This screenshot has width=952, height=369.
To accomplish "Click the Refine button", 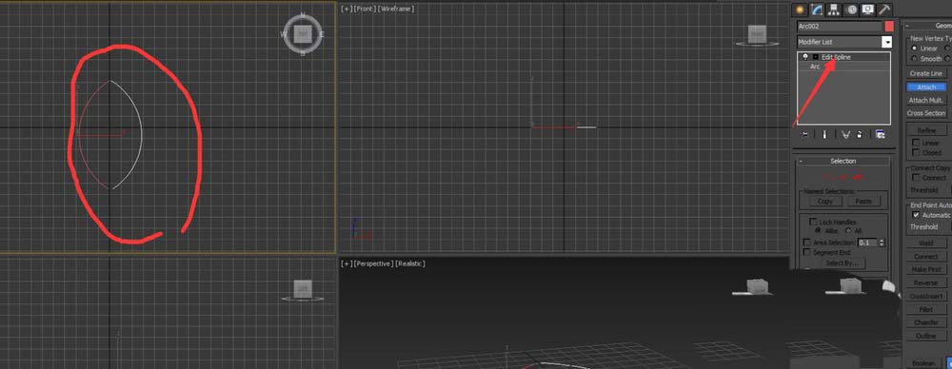I will (x=926, y=130).
